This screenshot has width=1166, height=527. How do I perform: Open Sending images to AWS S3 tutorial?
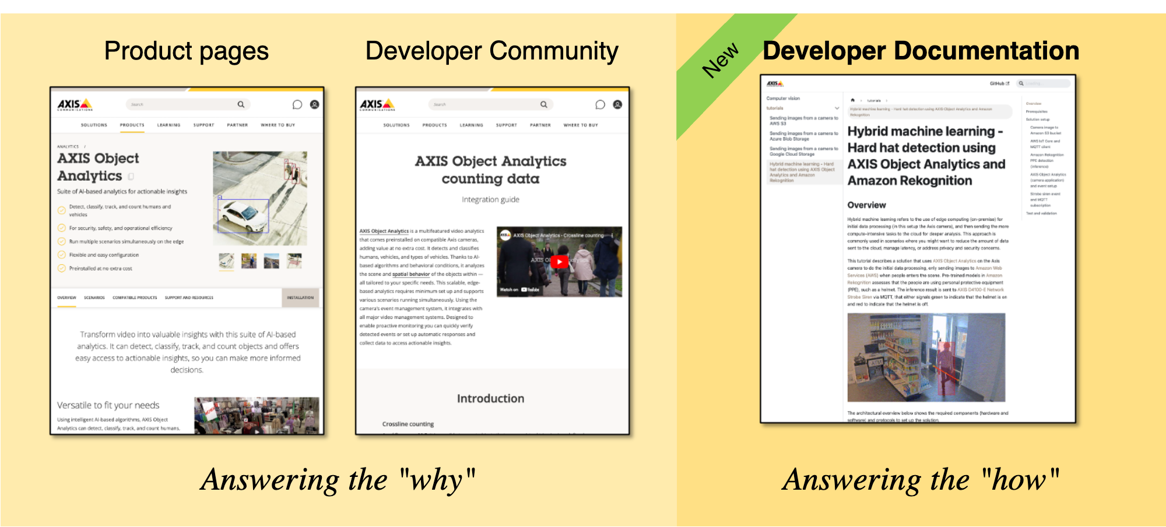pos(803,121)
